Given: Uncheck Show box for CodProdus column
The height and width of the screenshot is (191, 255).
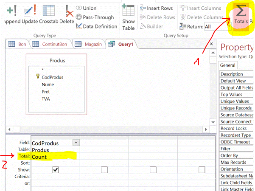Looking at the screenshot, I should [x=55, y=170].
